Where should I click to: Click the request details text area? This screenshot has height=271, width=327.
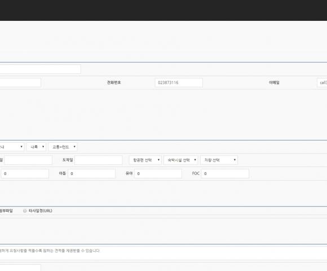click(163, 253)
